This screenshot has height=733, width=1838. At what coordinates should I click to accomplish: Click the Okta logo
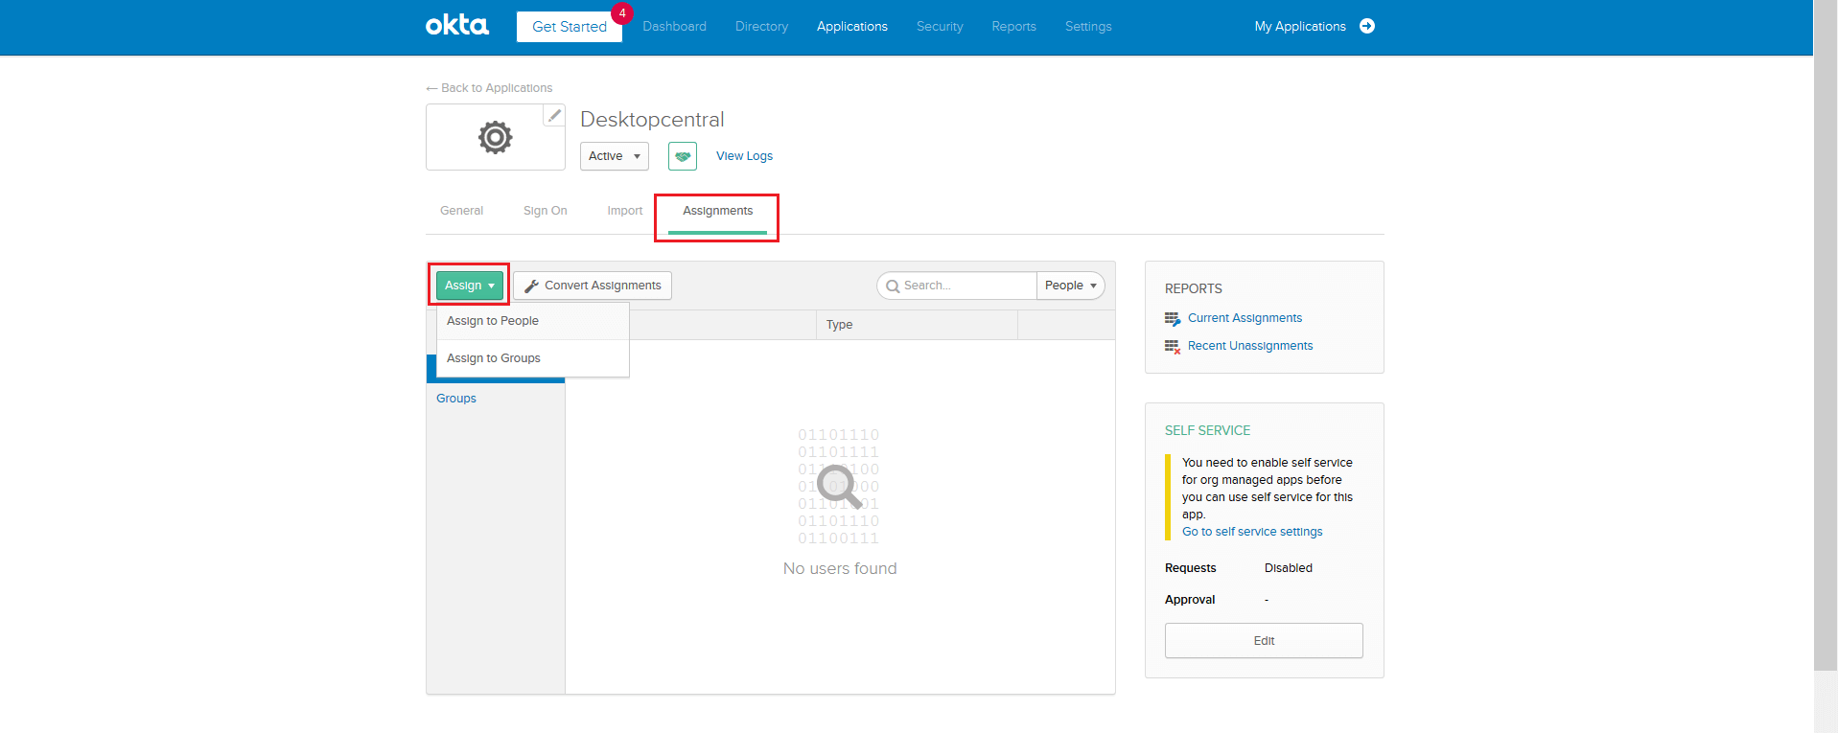456,25
